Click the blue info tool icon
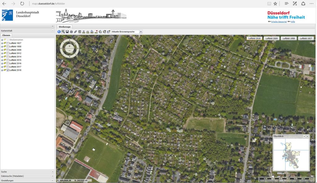 point(59,32)
